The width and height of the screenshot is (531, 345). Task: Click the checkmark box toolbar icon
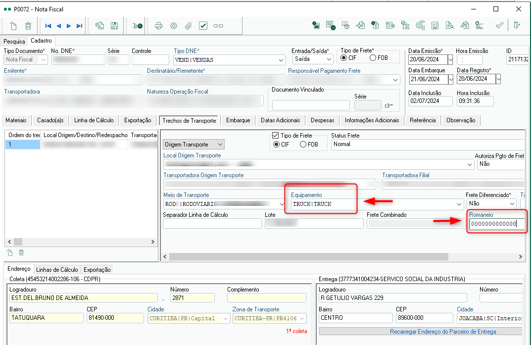(203, 26)
